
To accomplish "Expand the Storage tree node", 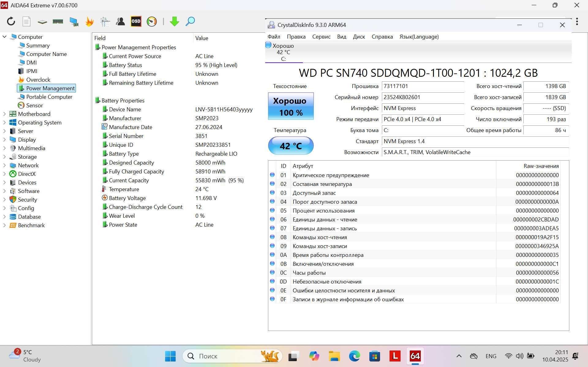I will coord(4,157).
